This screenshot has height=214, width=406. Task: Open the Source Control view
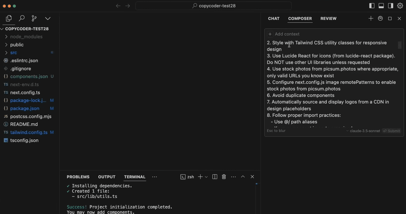pos(34,18)
